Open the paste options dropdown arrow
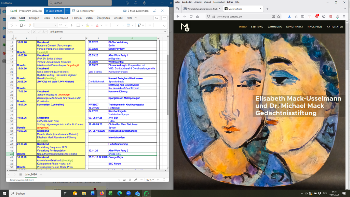 coord(25,25)
